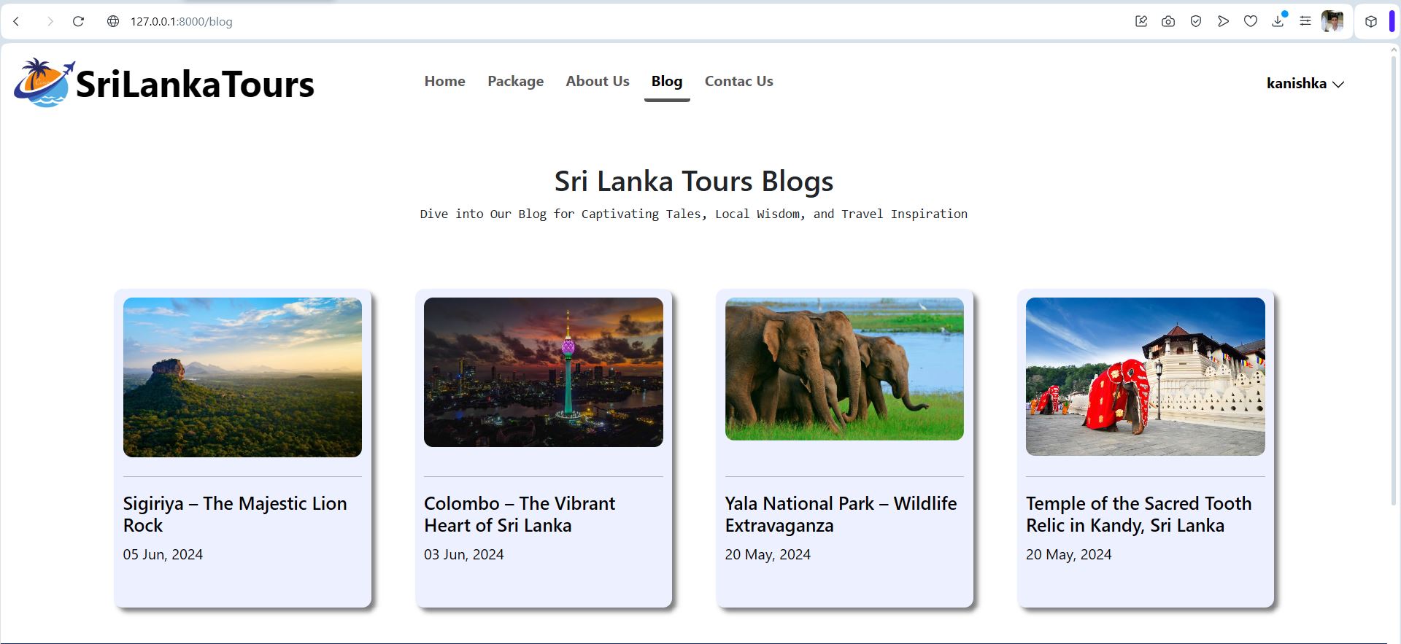Open the browser easy setup menu icon

1305,21
